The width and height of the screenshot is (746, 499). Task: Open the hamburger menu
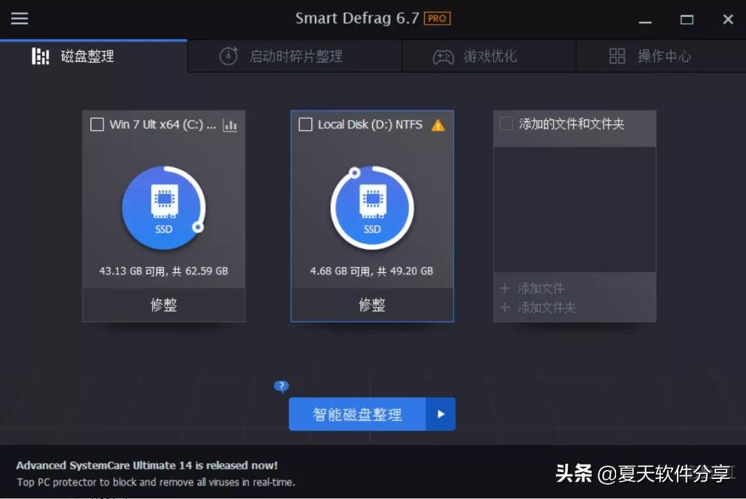tap(19, 19)
